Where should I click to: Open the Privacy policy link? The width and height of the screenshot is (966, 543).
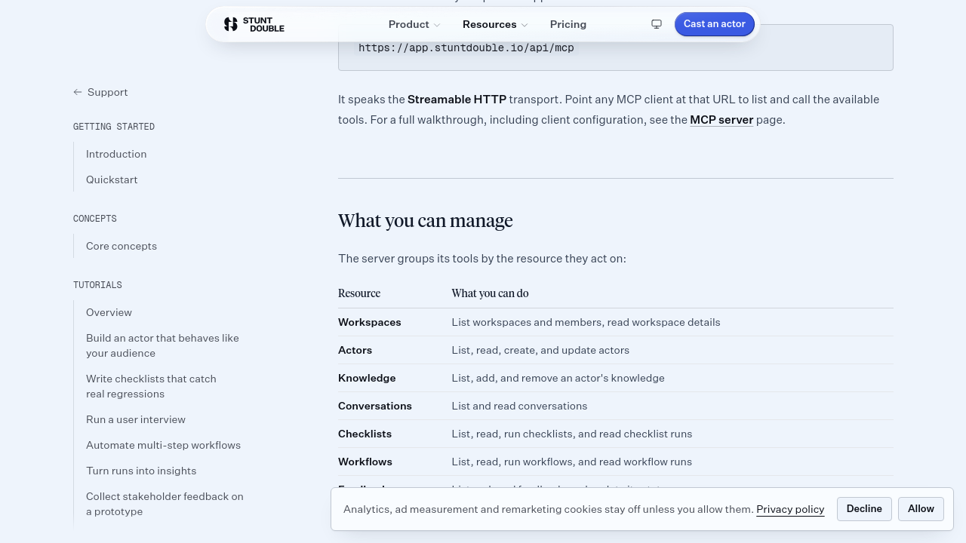tap(790, 509)
